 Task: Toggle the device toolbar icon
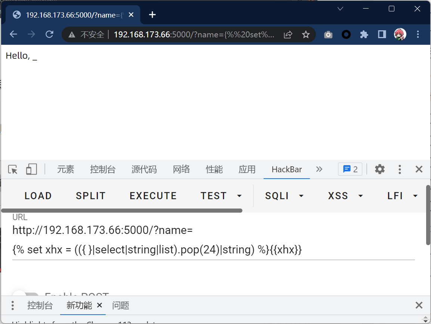31,169
